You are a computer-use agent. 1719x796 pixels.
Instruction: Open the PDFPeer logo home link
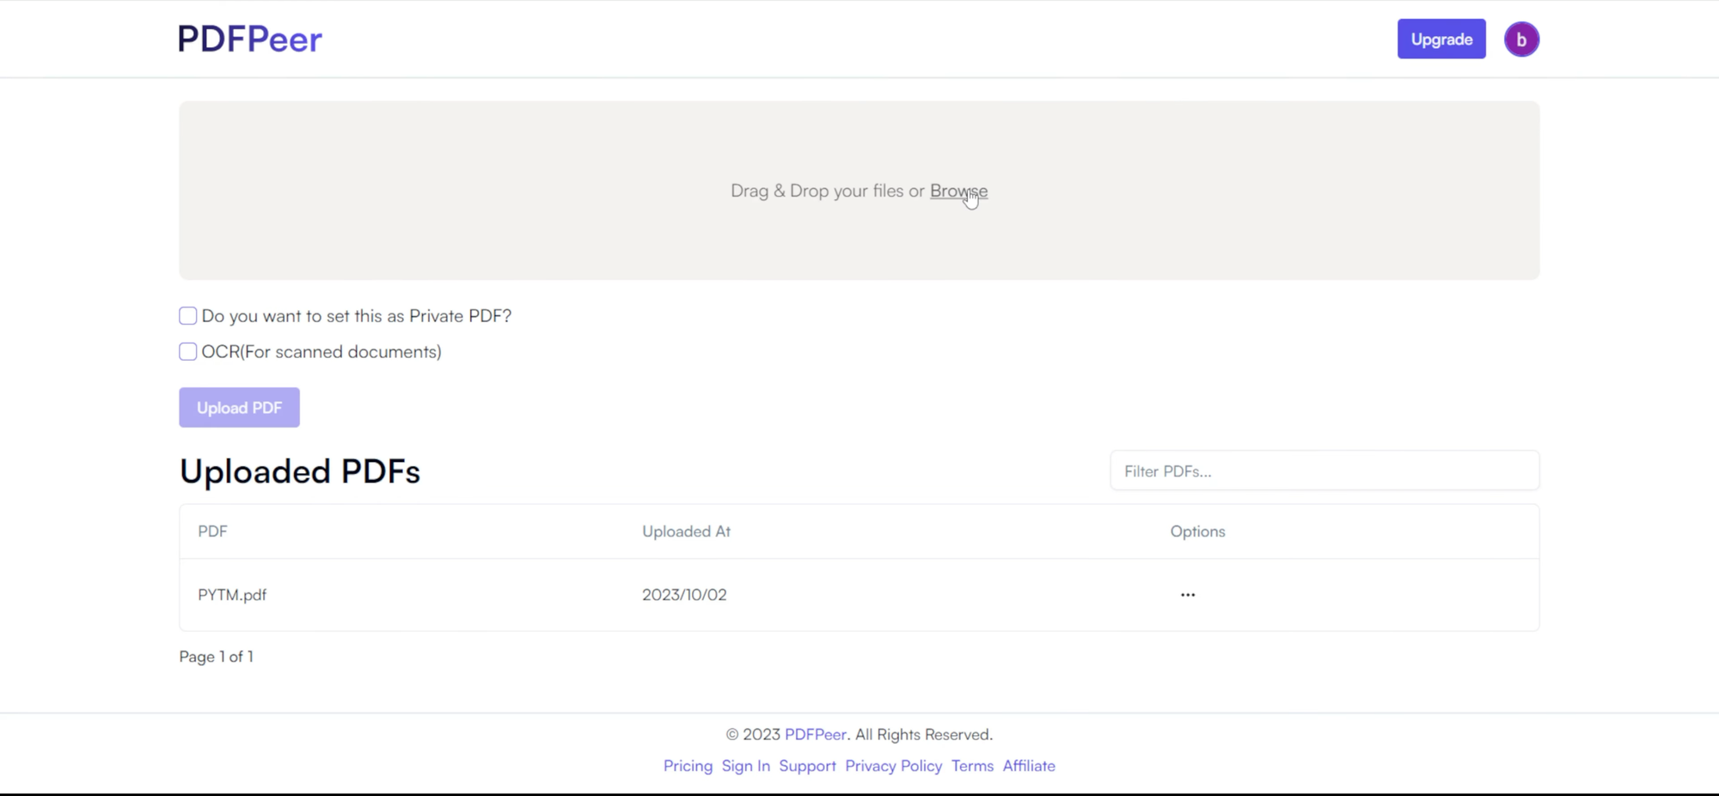(250, 39)
